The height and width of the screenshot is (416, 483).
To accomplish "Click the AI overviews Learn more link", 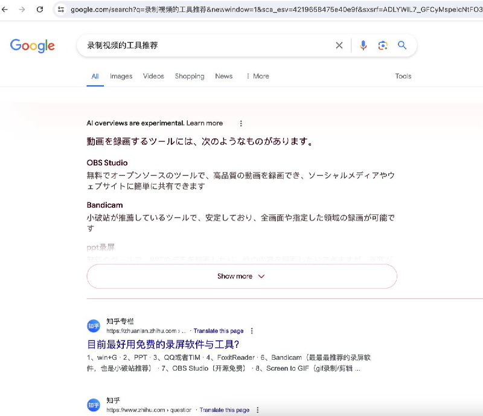I will tap(204, 123).
